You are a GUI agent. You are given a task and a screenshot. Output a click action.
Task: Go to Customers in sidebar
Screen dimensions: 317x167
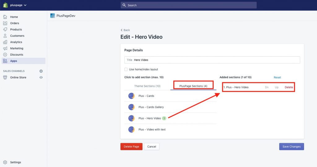pos(17,36)
